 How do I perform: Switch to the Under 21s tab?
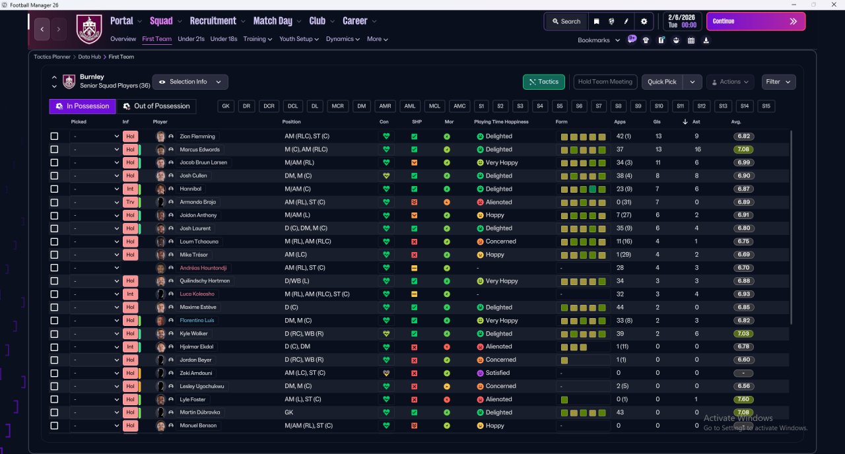click(191, 39)
